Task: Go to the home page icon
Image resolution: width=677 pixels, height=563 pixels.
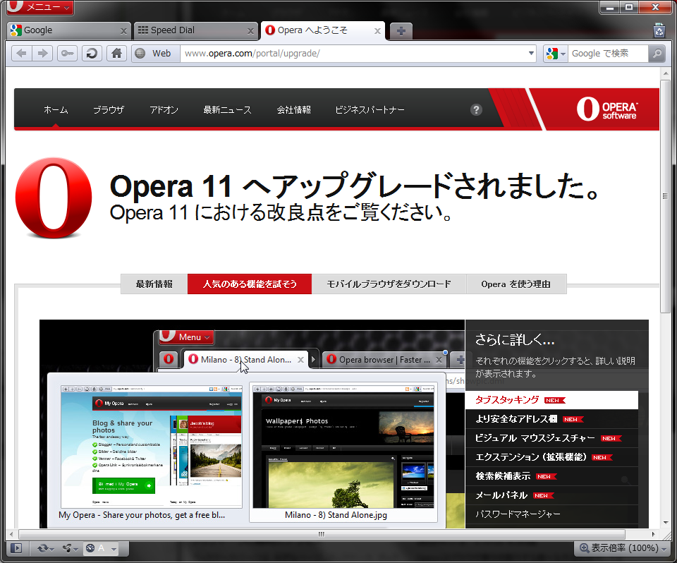Action: click(x=116, y=53)
